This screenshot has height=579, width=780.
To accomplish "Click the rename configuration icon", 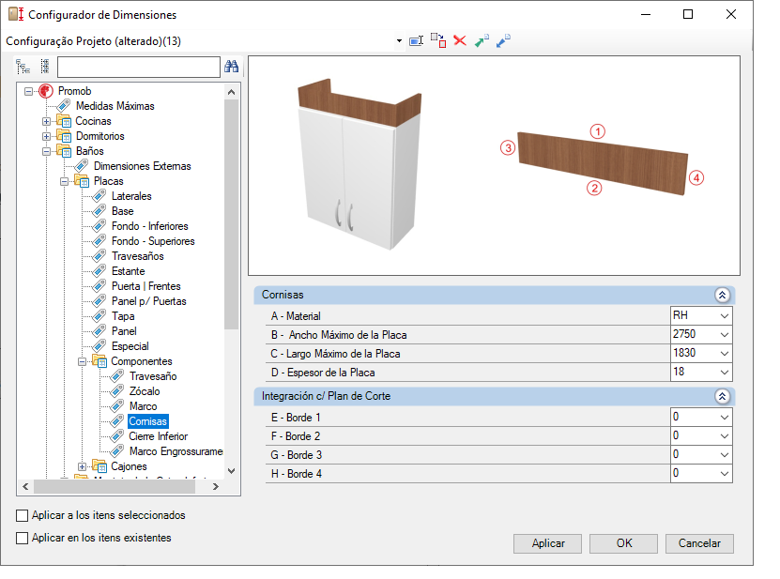I will (x=416, y=40).
